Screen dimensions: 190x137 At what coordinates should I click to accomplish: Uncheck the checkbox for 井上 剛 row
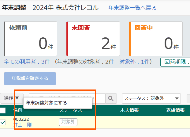pyautogui.click(x=3, y=122)
